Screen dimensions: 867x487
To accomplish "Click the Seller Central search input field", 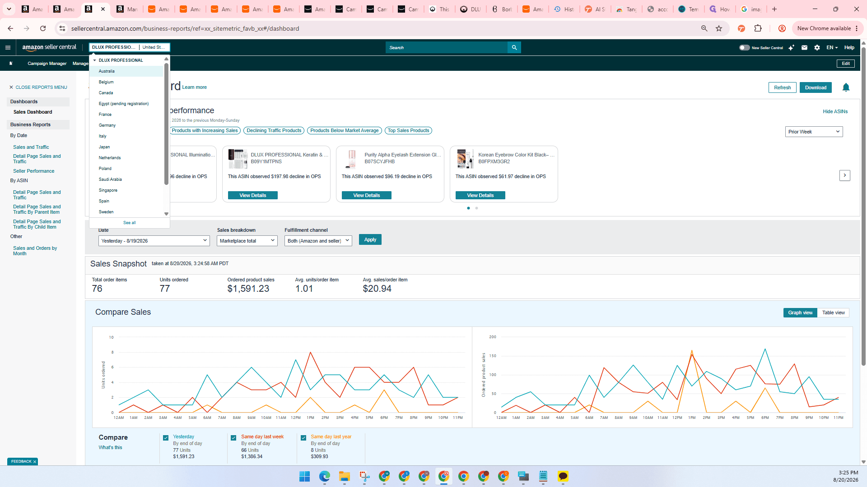I will (x=447, y=47).
